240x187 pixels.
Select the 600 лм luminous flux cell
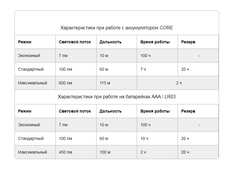pyautogui.click(x=65, y=83)
